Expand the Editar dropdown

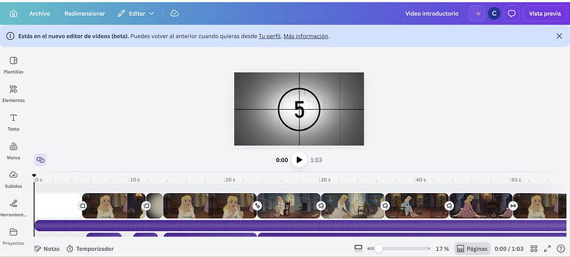tap(136, 13)
